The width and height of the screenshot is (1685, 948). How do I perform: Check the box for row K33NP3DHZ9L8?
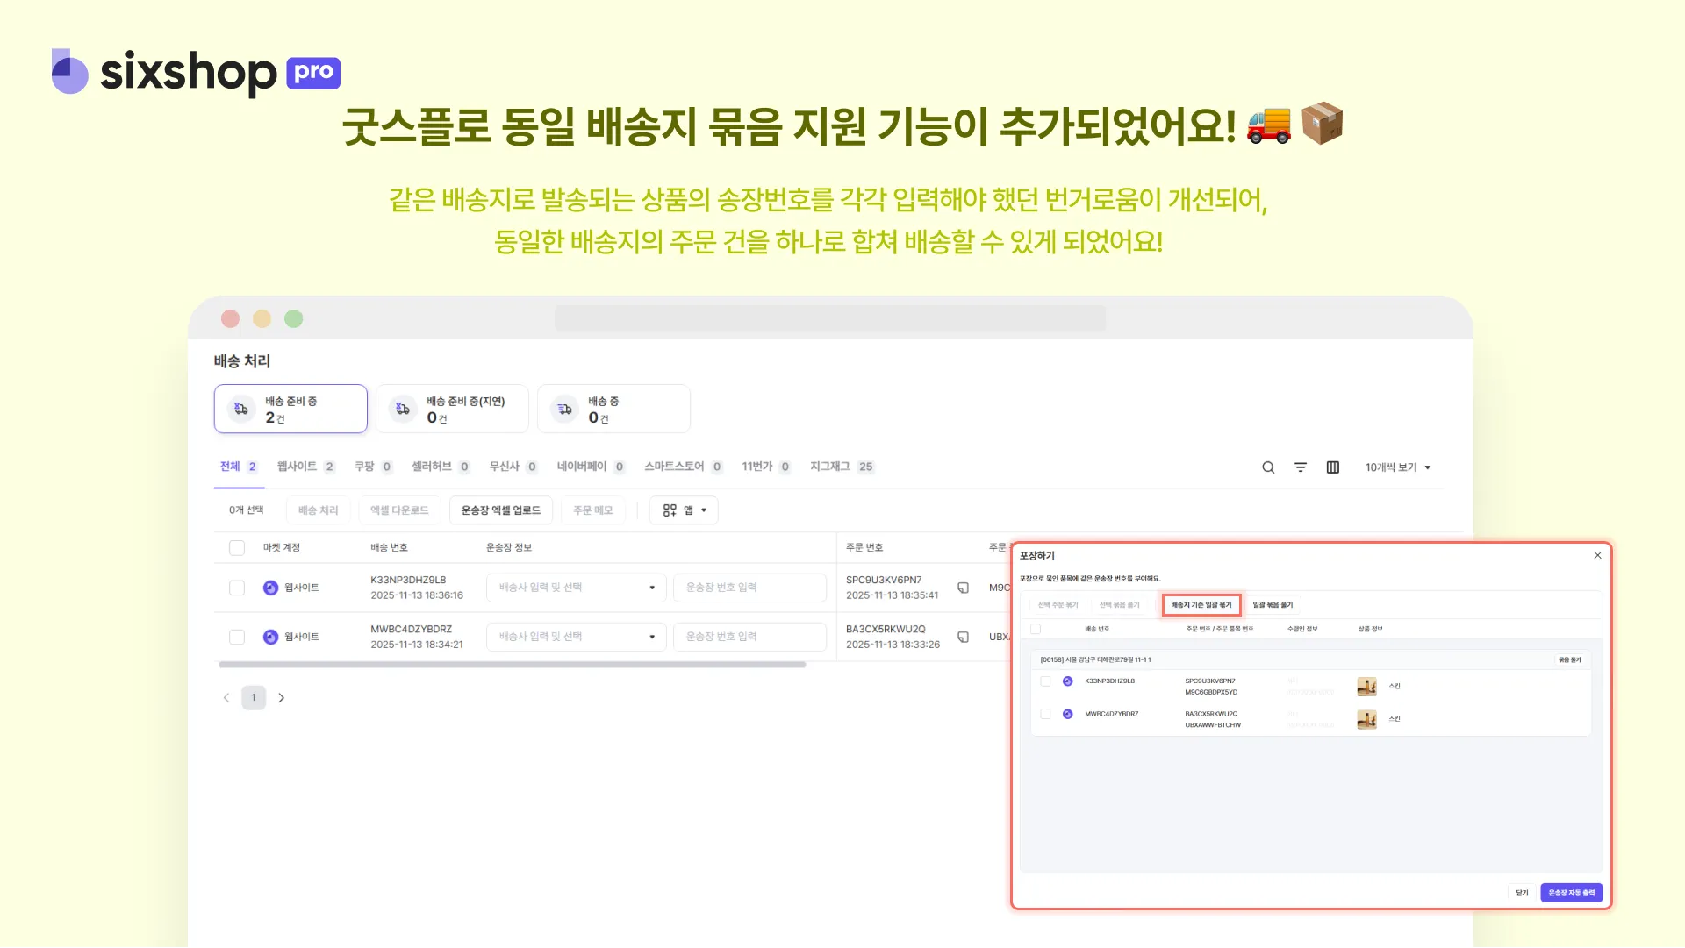tap(237, 588)
